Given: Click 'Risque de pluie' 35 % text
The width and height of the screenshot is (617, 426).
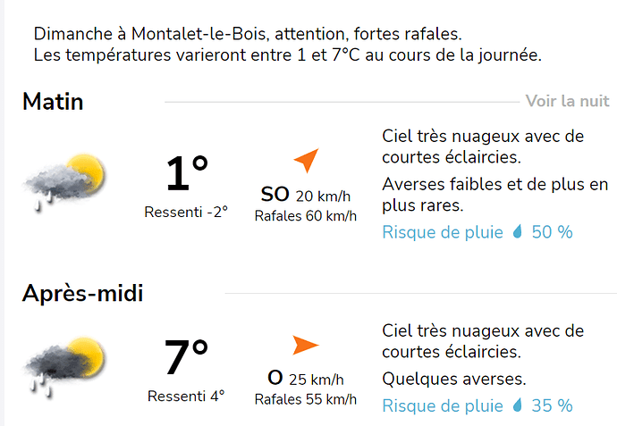Looking at the screenshot, I should tap(478, 405).
